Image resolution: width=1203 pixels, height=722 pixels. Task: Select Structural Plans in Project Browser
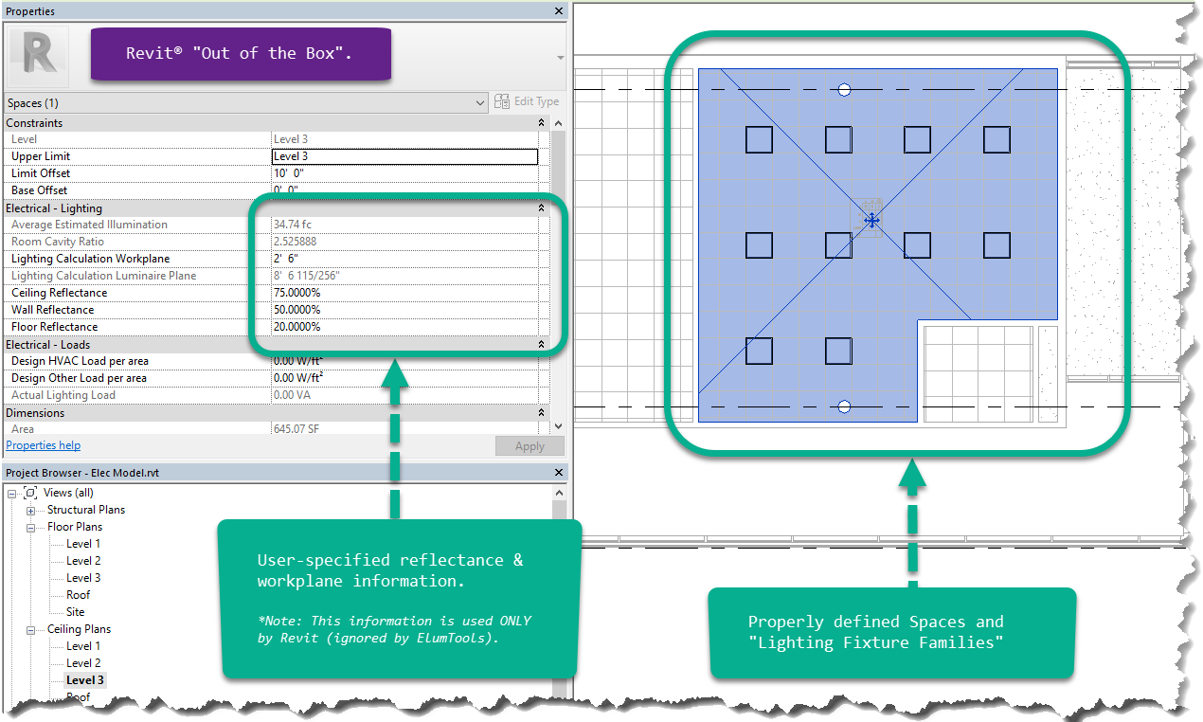(x=86, y=510)
